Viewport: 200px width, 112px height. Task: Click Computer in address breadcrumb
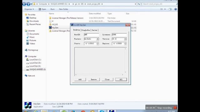(43, 4)
